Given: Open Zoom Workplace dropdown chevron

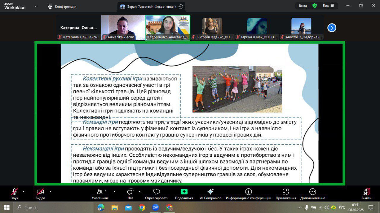Looking at the screenshot, I should (x=36, y=6).
